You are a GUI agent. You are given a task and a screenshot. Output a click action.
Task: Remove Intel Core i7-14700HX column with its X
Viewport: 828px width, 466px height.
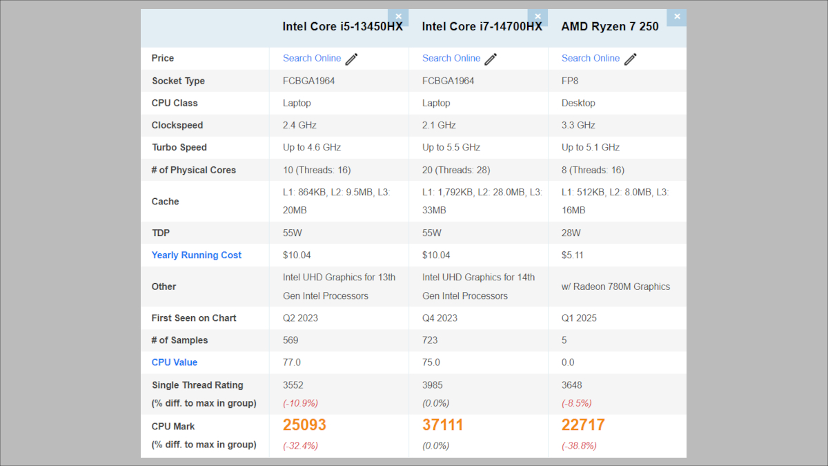(538, 17)
